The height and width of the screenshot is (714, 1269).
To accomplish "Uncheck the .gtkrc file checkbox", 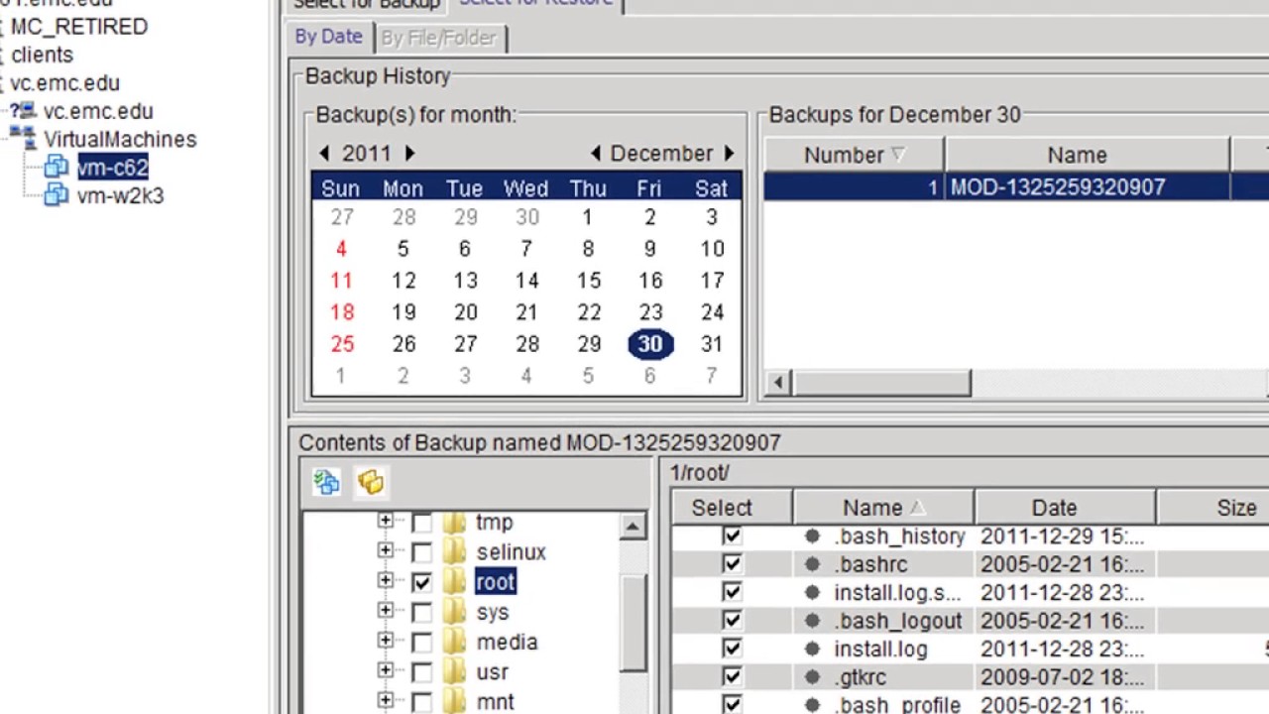I will tap(732, 676).
